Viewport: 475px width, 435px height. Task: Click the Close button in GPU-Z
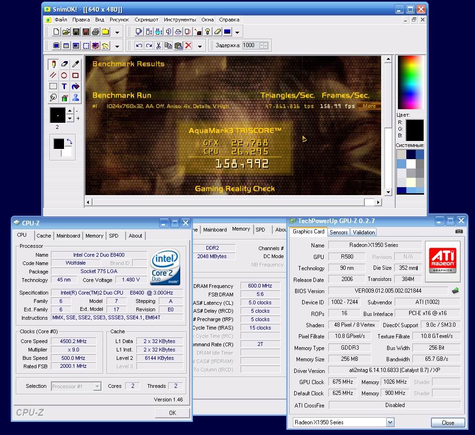tap(448, 422)
